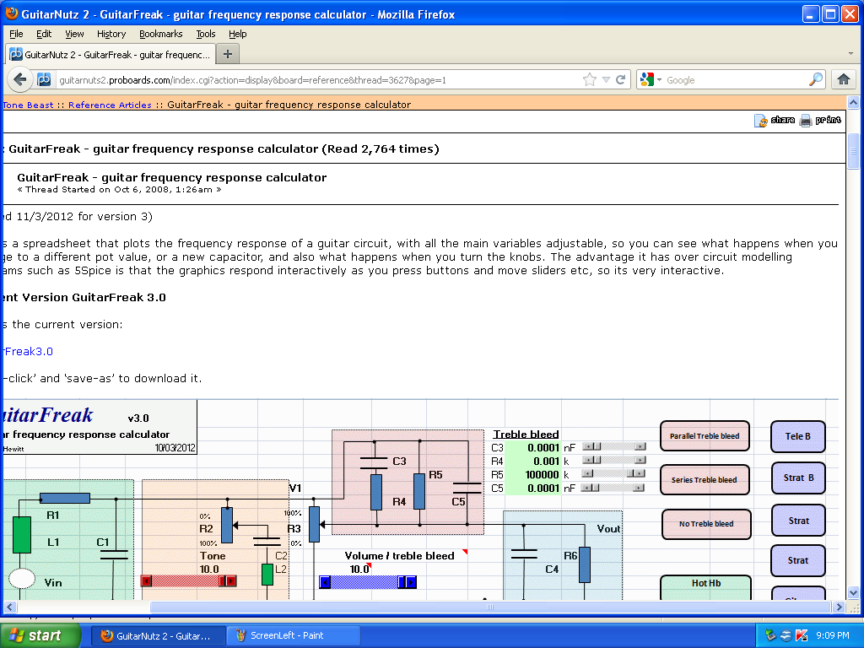Click the C5 value 0.0001 cell
Viewport: 864px width, 648px height.
(533, 489)
